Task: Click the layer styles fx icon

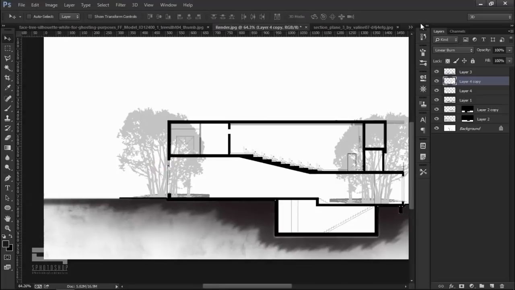Action: [451, 286]
